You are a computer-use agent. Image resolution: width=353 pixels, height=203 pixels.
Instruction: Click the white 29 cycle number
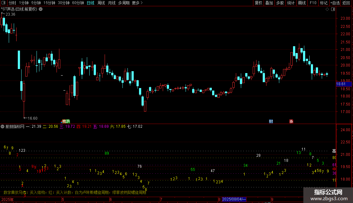(258, 156)
